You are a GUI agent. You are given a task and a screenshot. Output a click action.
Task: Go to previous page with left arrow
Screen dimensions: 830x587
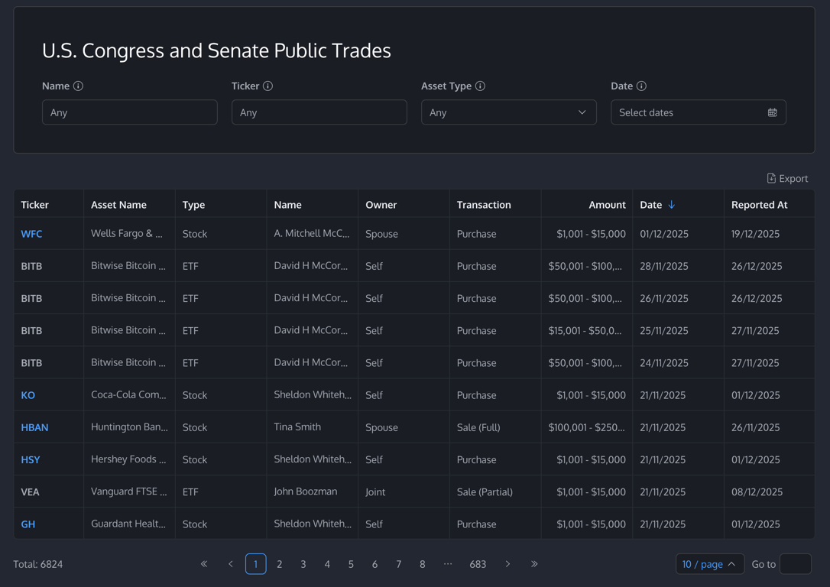coord(231,564)
